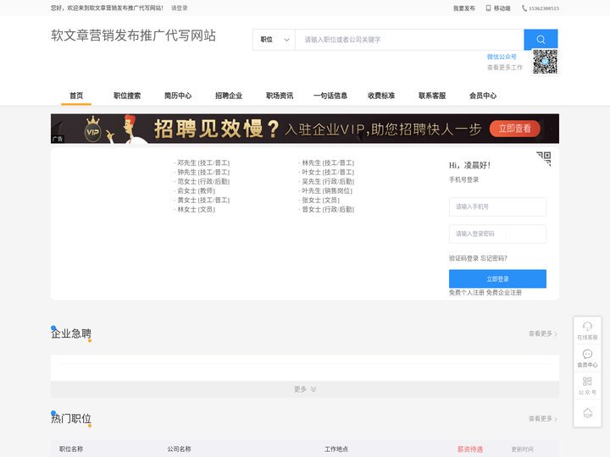Click 查看更多 beside 热门职位

[543, 419]
